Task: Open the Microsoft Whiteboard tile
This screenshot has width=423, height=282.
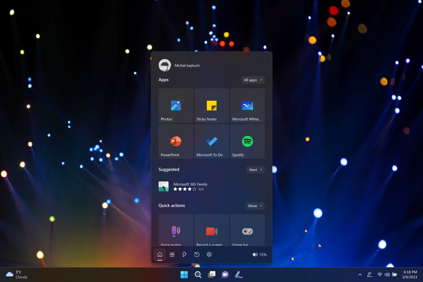Action: coord(247,105)
